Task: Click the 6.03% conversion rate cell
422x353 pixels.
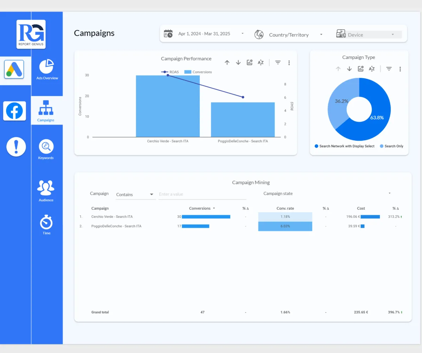Action: 285,226
